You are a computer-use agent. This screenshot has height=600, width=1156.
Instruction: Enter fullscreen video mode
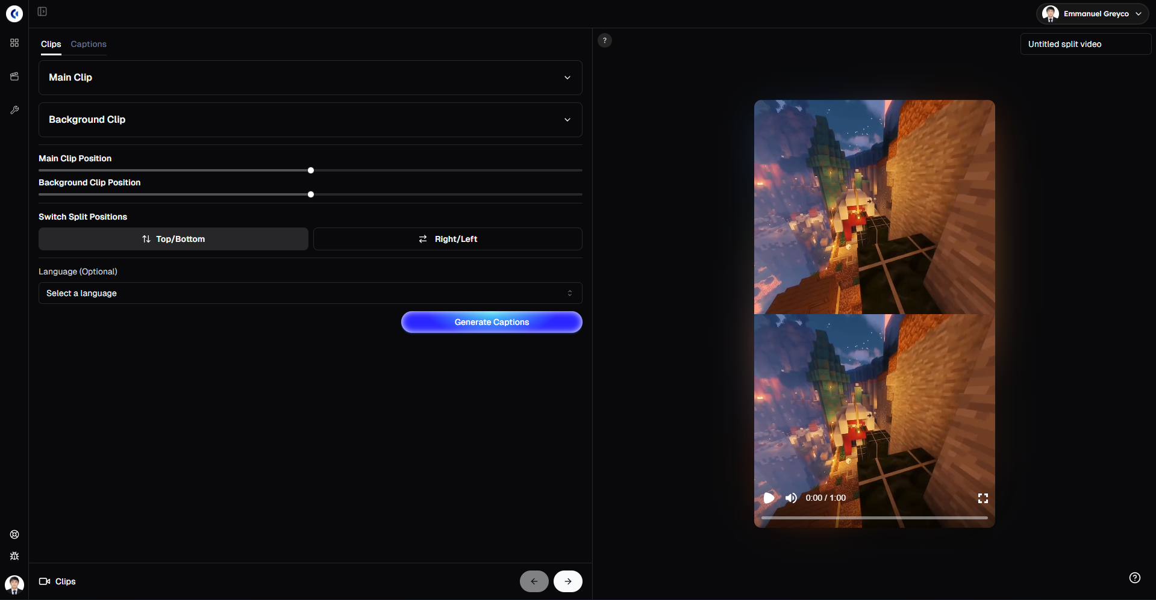point(983,498)
